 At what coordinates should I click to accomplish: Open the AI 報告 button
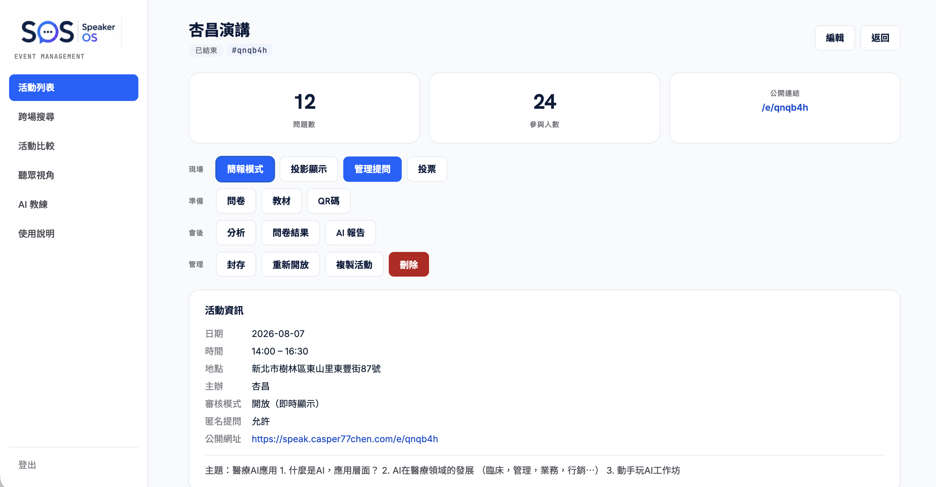pos(350,233)
